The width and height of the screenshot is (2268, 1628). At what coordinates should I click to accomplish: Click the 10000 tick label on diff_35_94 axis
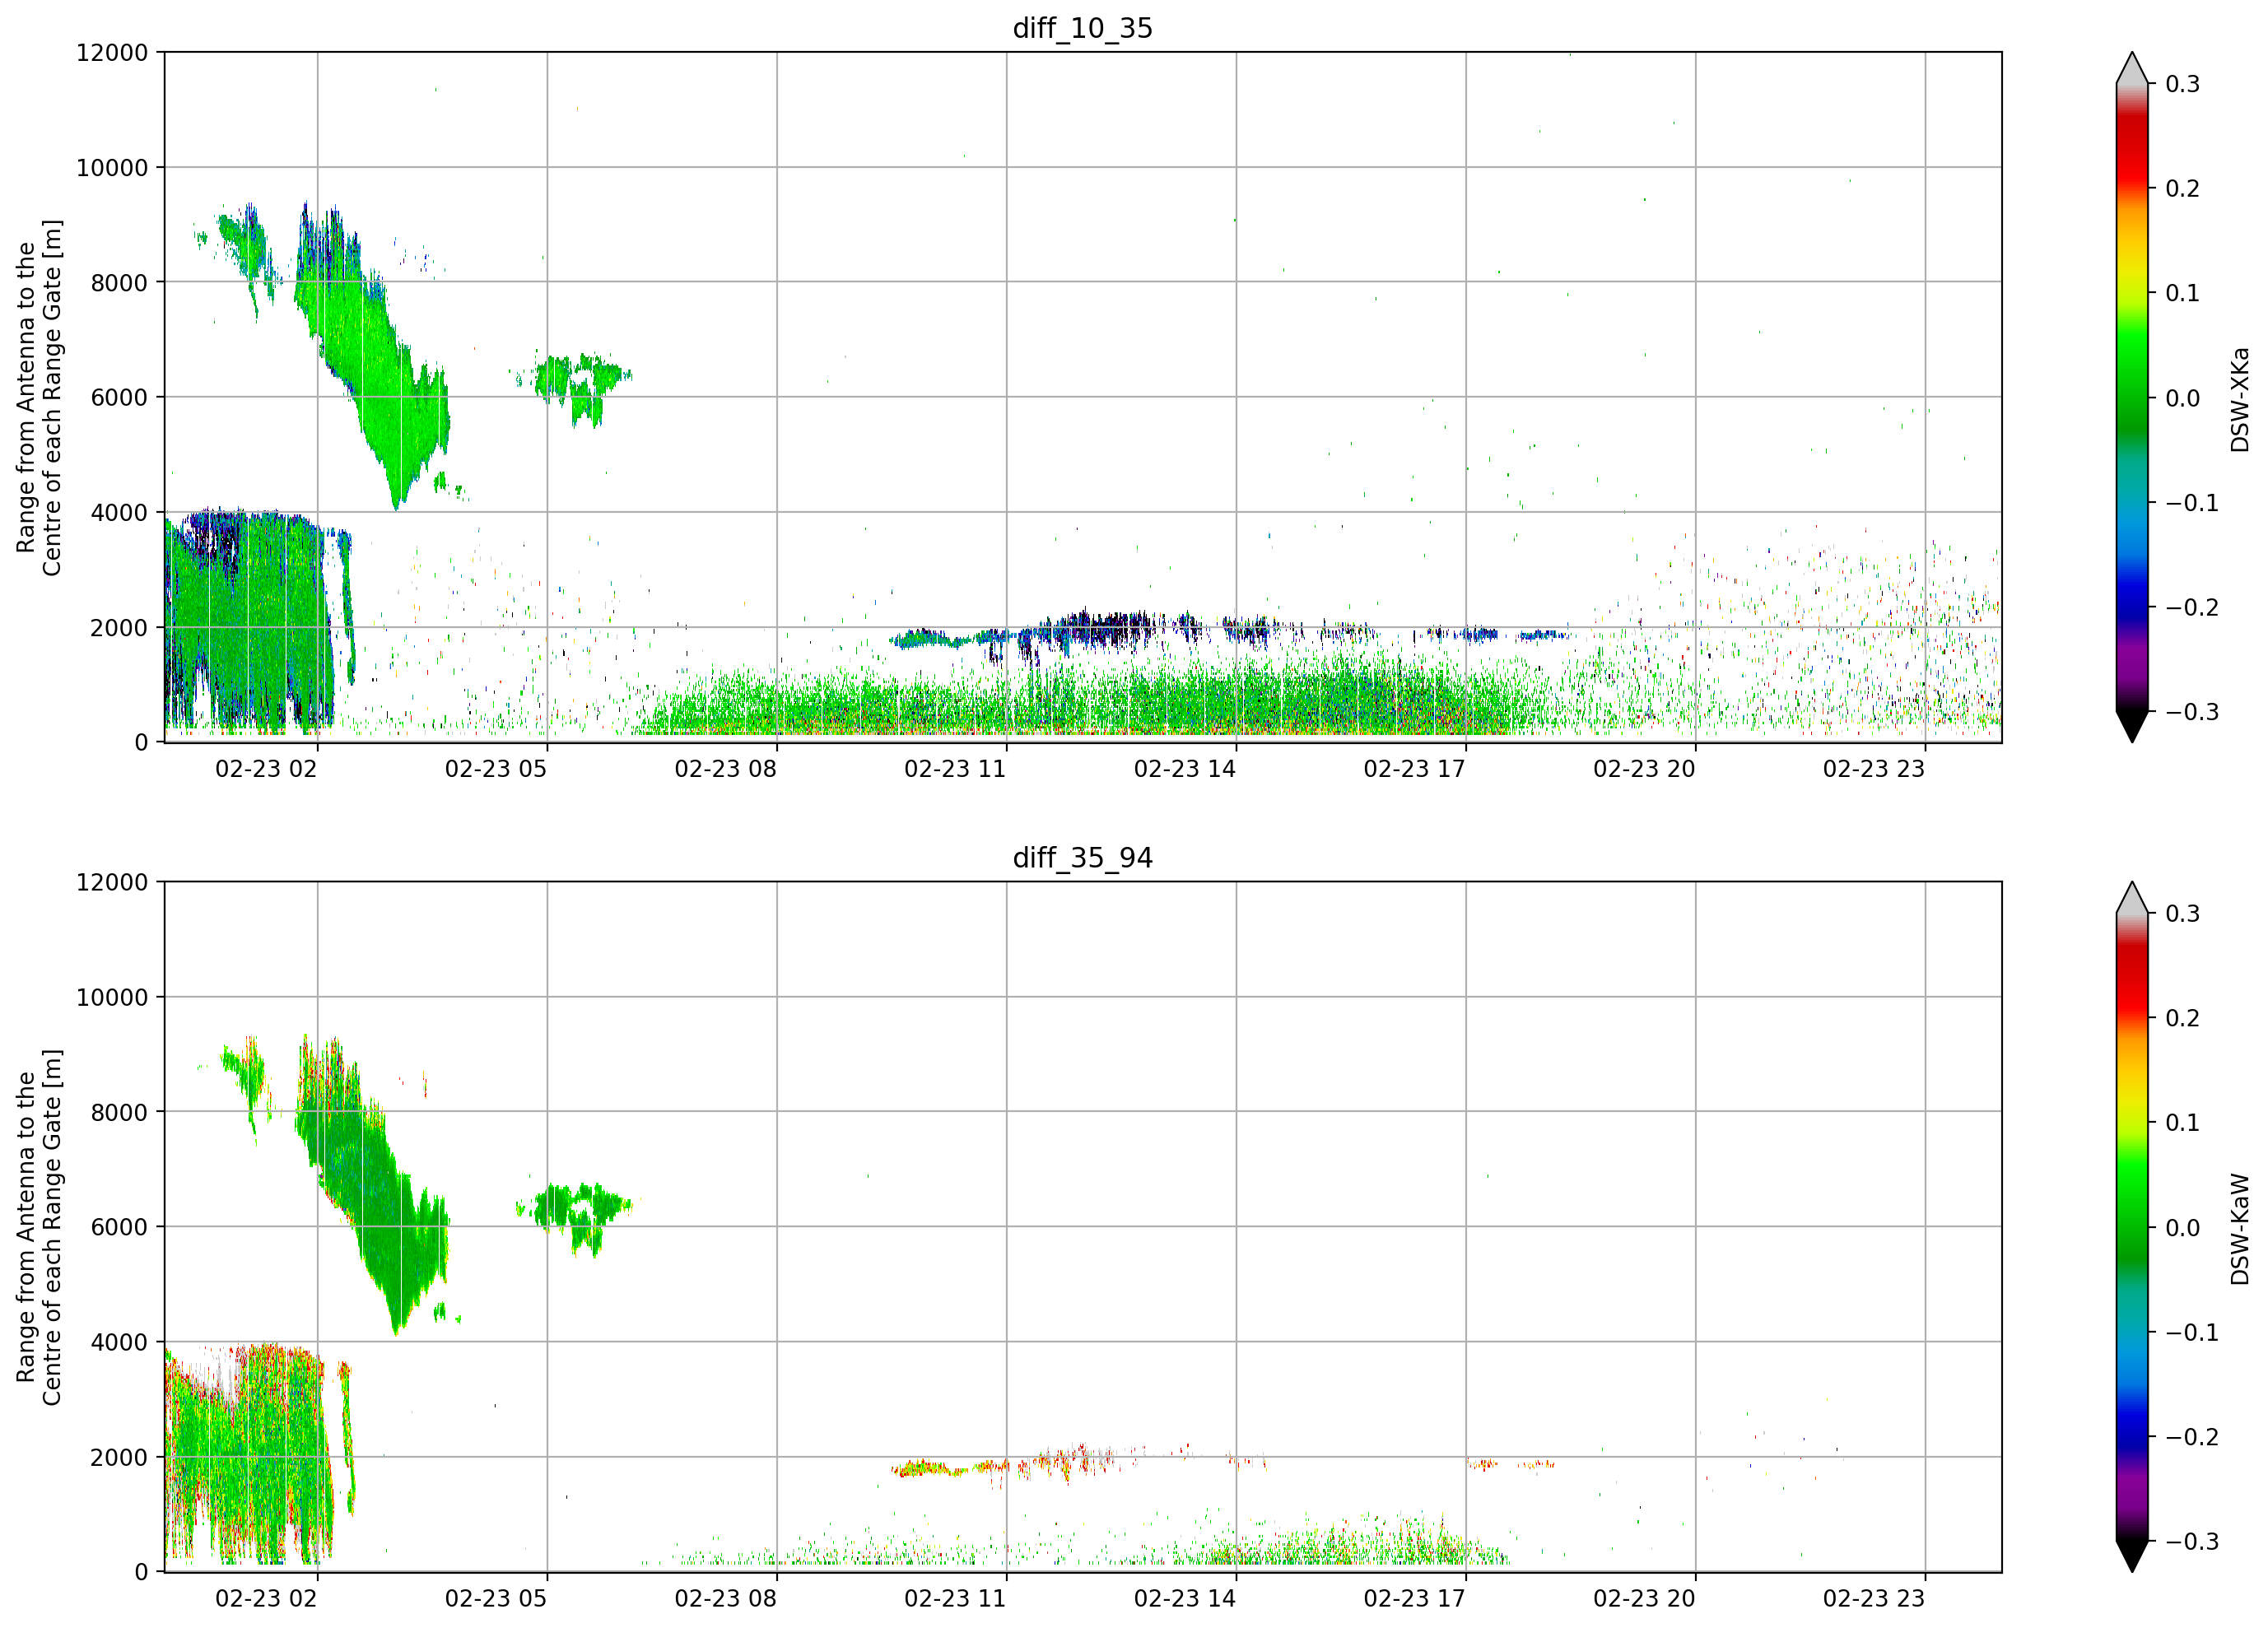pos(112,998)
